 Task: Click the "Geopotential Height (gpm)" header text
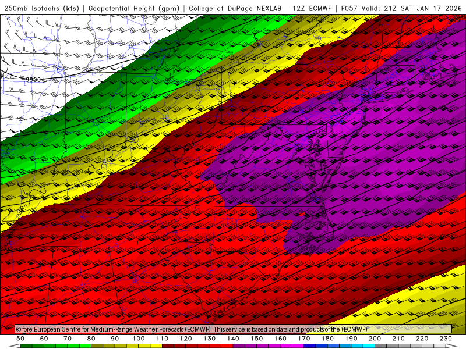134,8
